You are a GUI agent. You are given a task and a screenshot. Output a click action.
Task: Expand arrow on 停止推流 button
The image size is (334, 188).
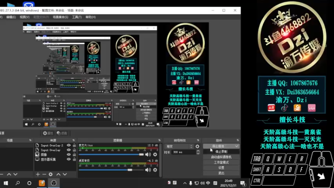click(236, 146)
